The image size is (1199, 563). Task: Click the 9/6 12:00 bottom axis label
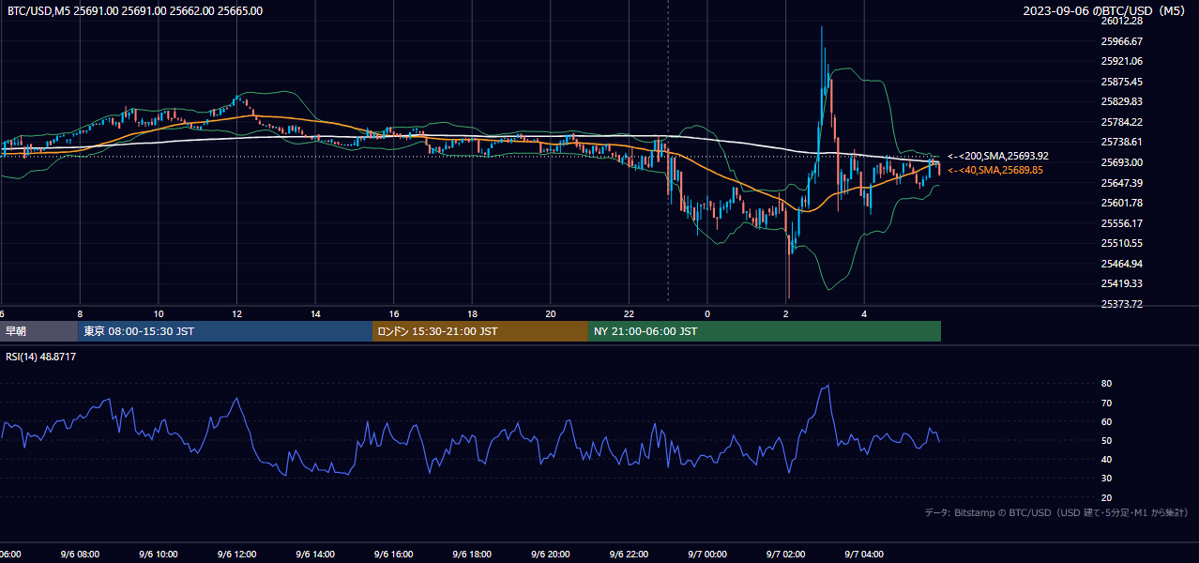click(x=237, y=555)
